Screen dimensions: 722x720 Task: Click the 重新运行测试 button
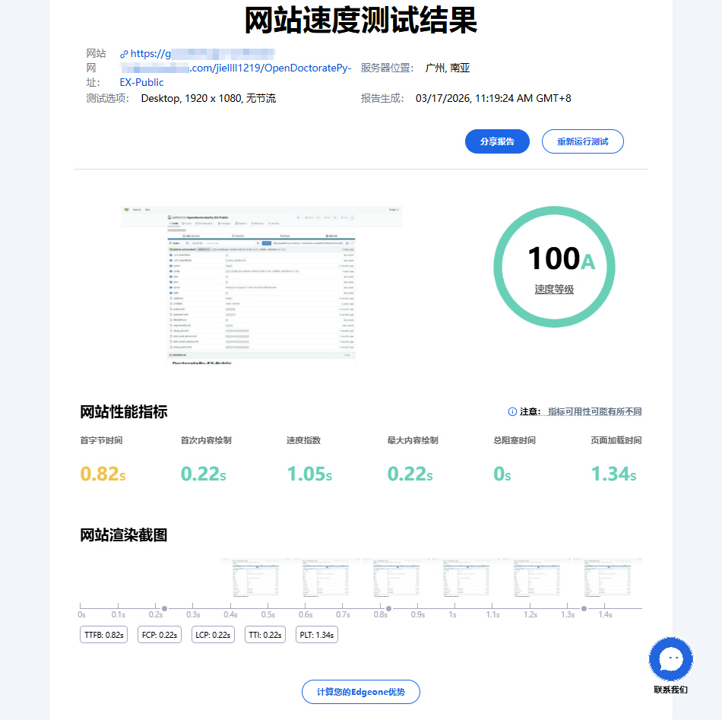(x=582, y=141)
